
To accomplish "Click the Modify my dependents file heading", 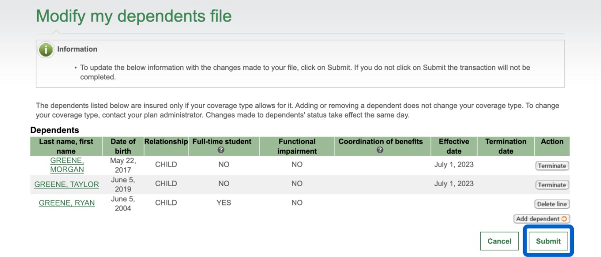I will click(134, 16).
